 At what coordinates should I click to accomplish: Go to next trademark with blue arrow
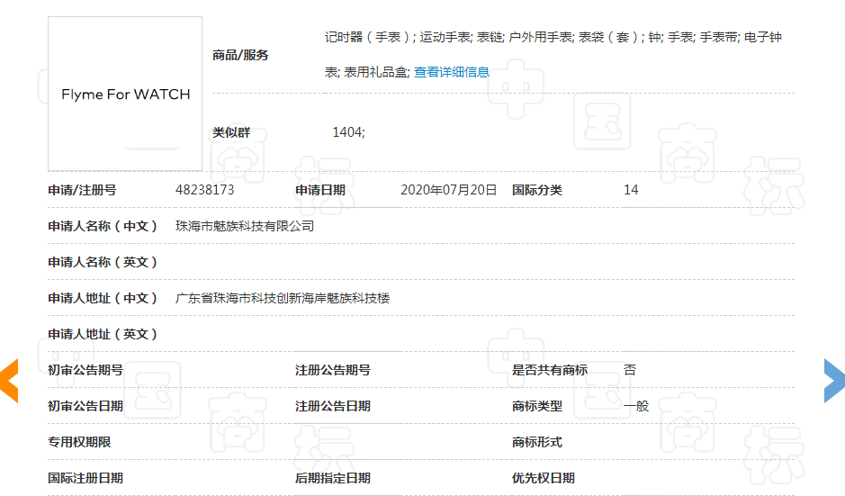[834, 381]
